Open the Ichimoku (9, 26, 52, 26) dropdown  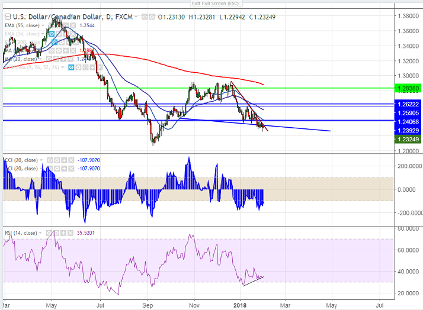(63, 67)
